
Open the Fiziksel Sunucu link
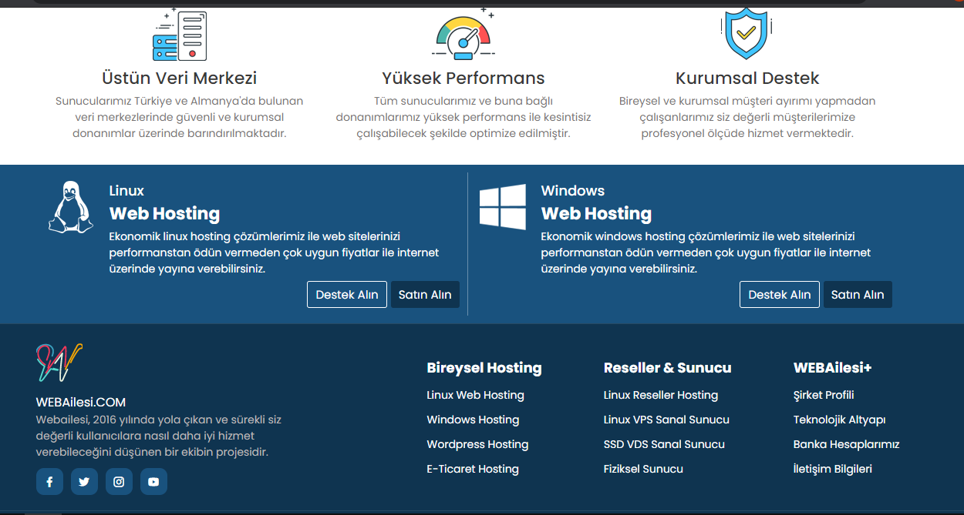click(x=643, y=469)
